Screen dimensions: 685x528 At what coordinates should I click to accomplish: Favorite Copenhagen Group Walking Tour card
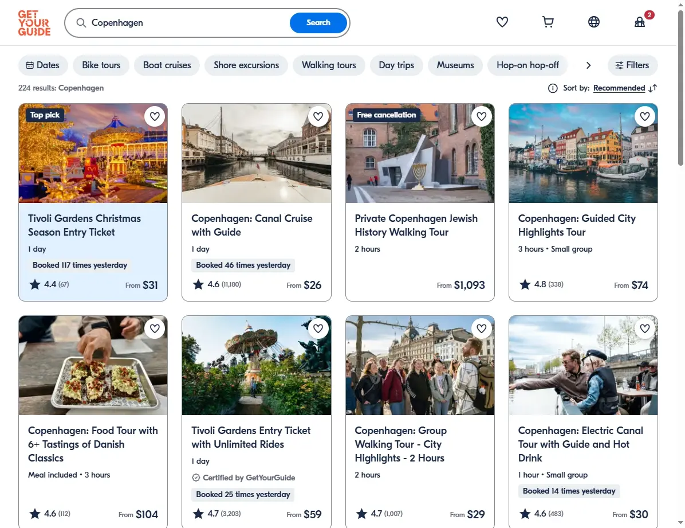(x=482, y=328)
